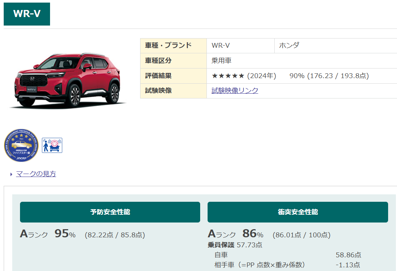Click the 評価結果 row label
This screenshot has height=271, width=397.
pyautogui.click(x=173, y=76)
